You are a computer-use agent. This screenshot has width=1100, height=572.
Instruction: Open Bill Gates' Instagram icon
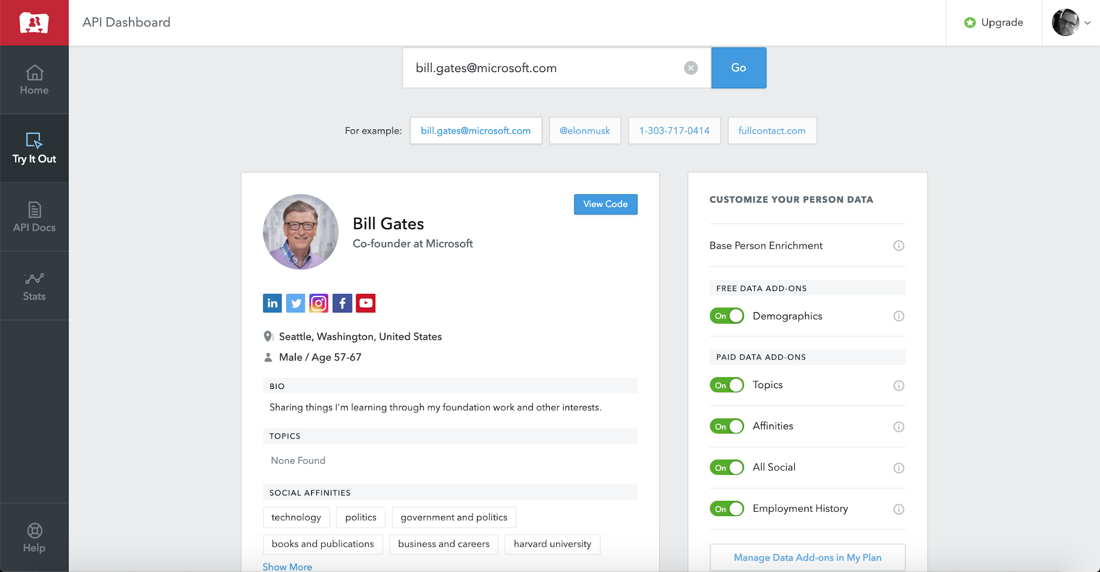pos(319,303)
